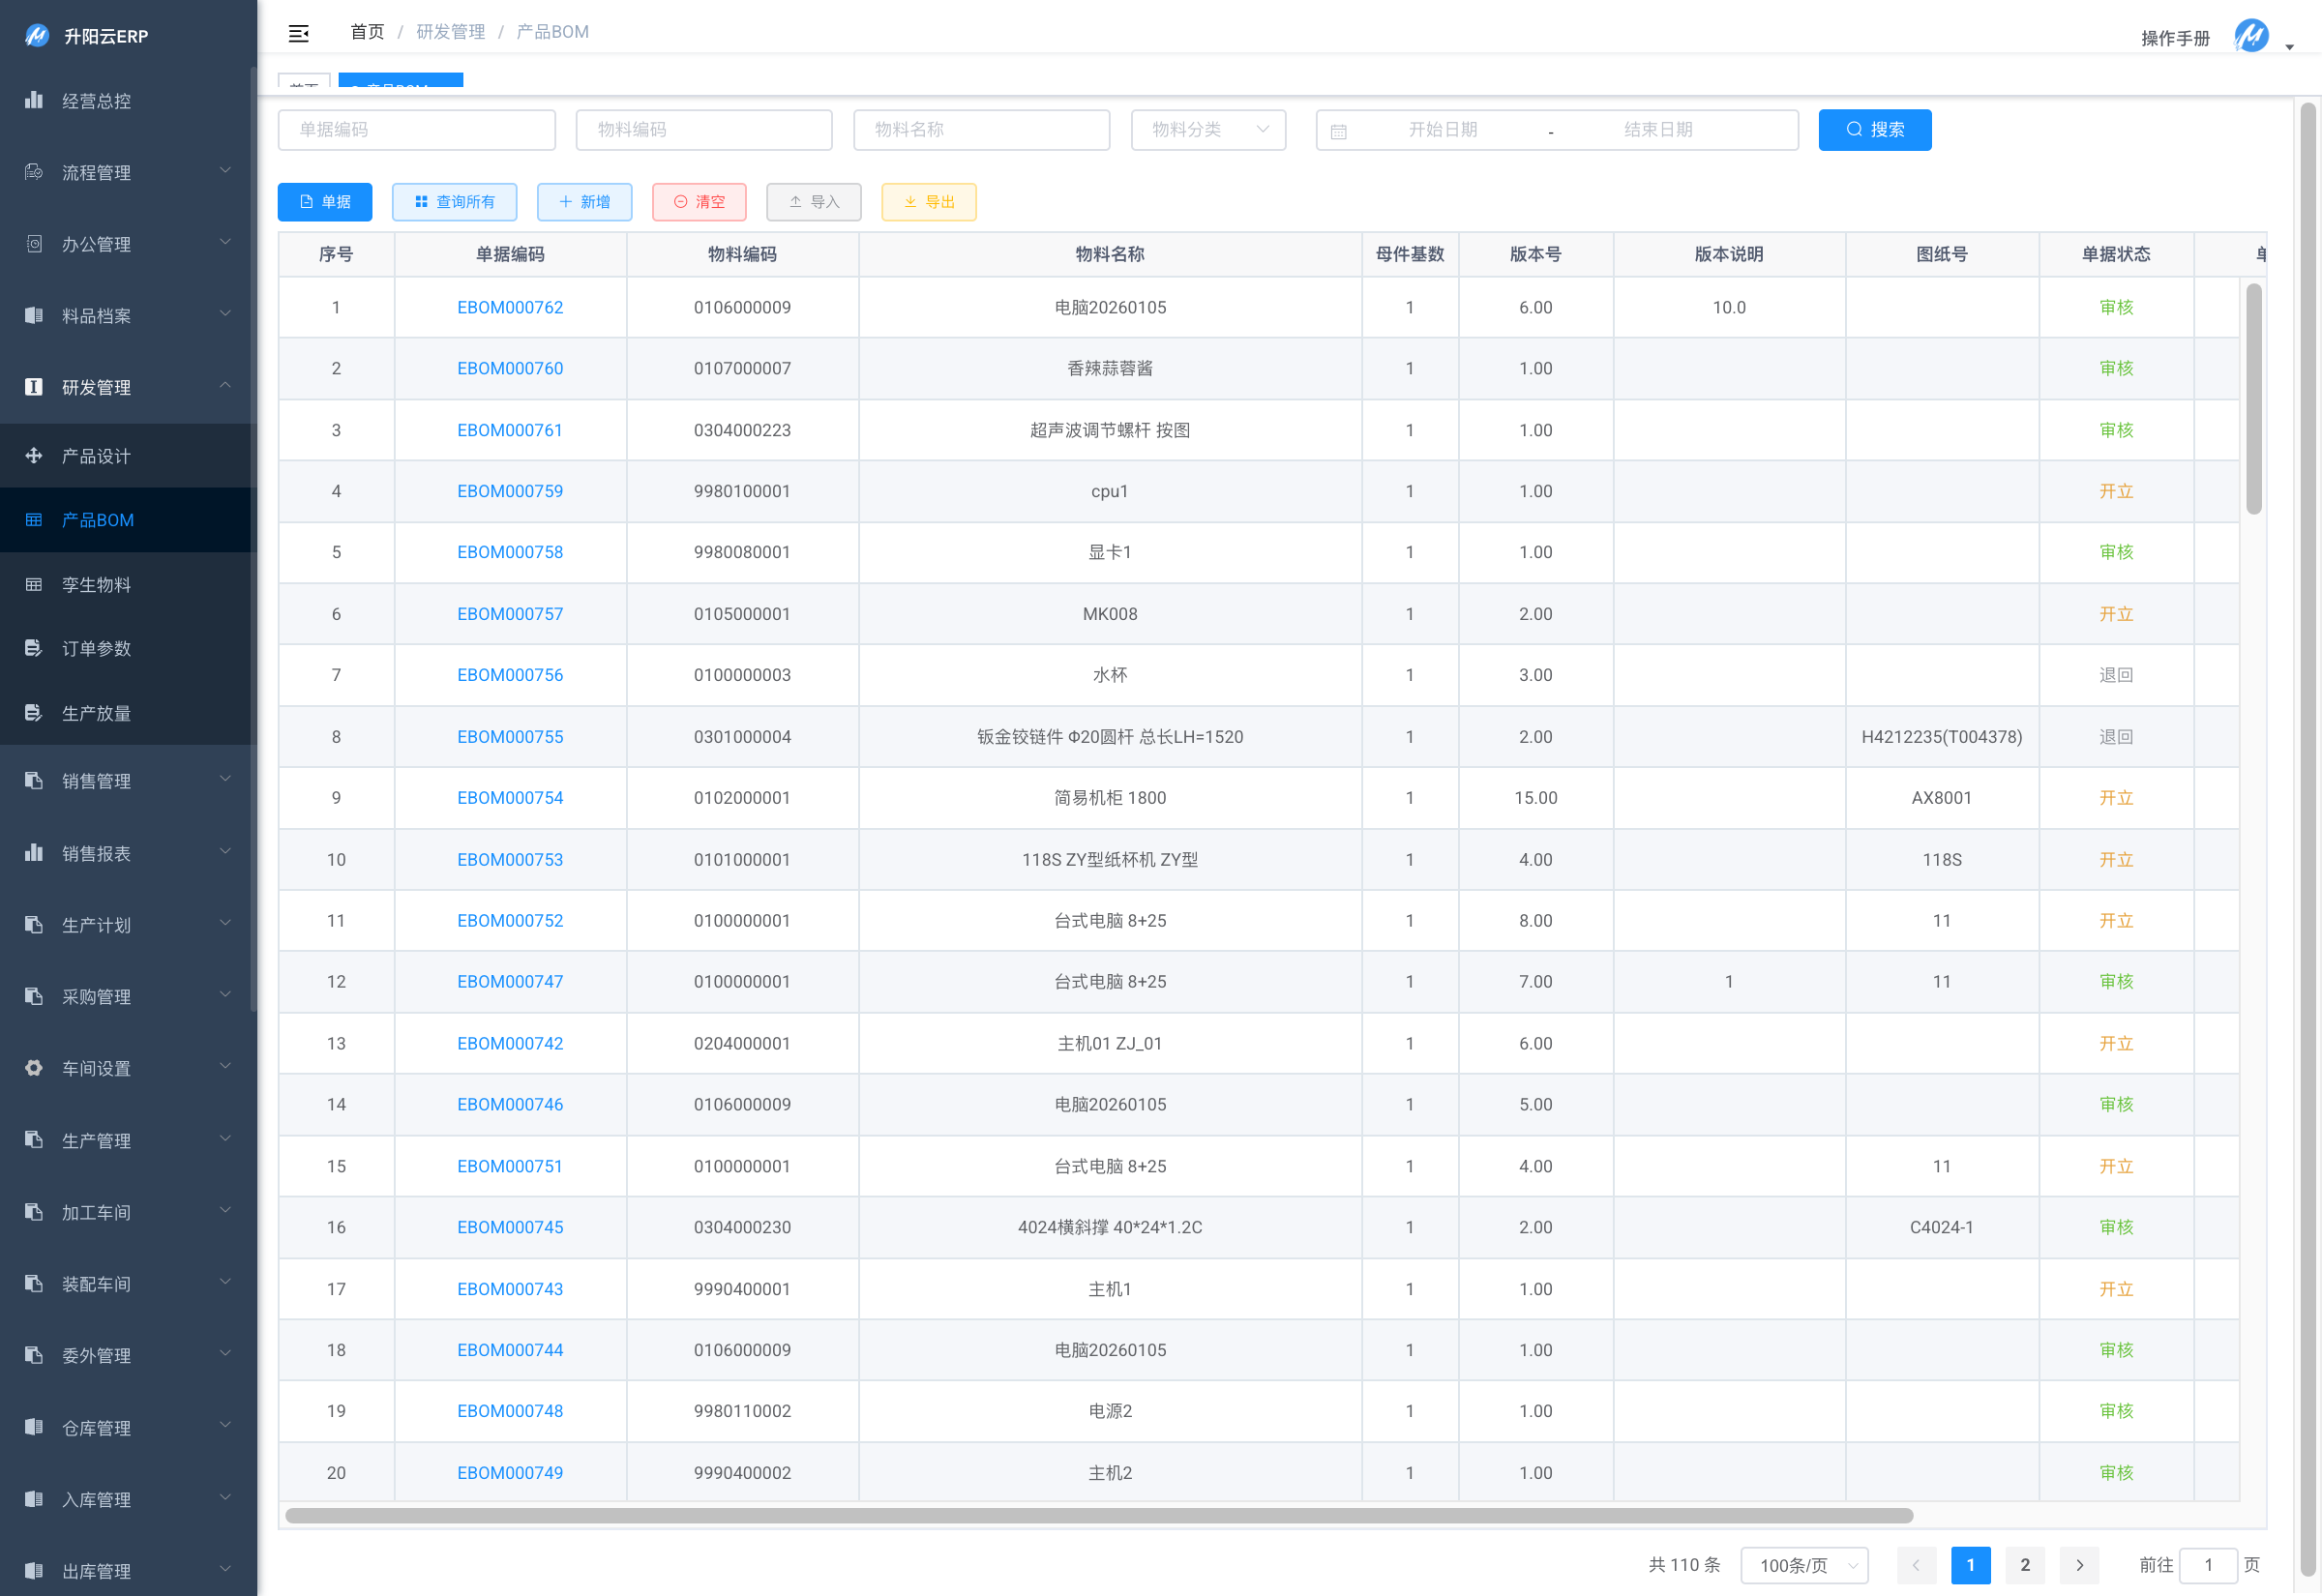
Task: Click the 订单参数 document icon
Action: (34, 648)
